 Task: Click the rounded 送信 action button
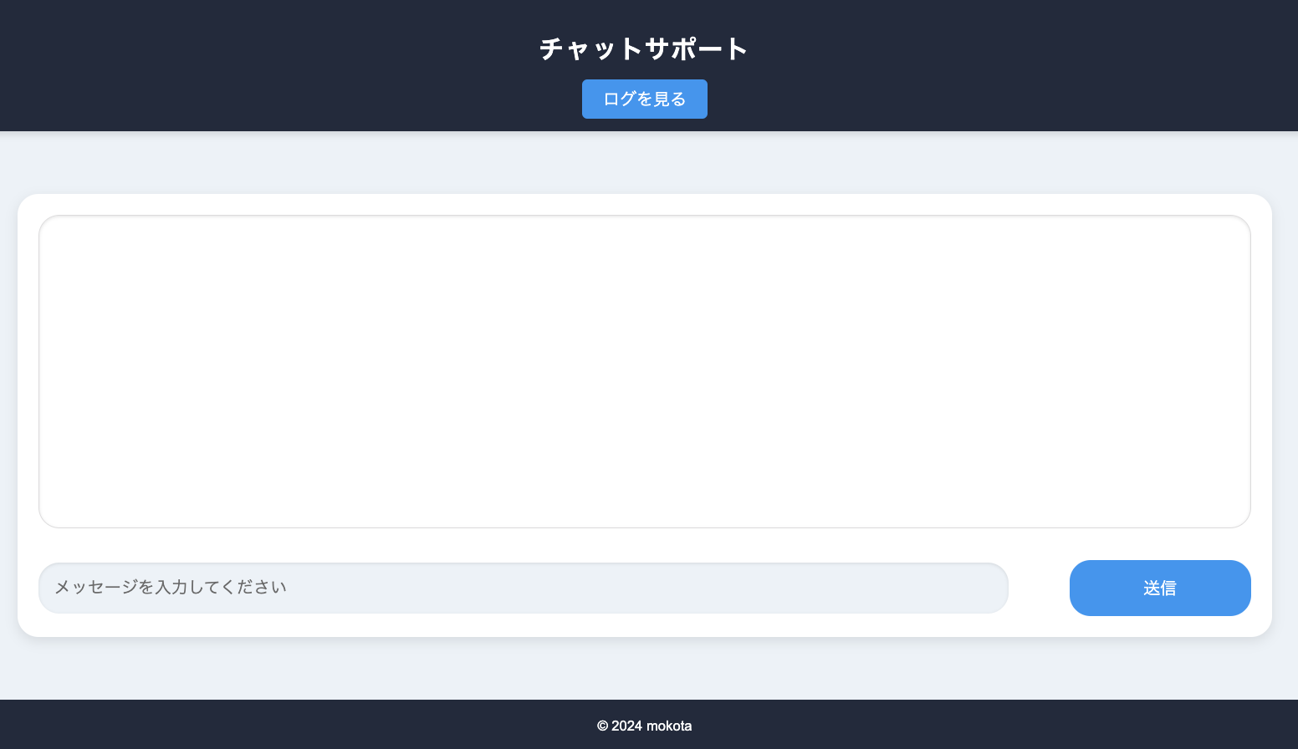click(x=1160, y=588)
